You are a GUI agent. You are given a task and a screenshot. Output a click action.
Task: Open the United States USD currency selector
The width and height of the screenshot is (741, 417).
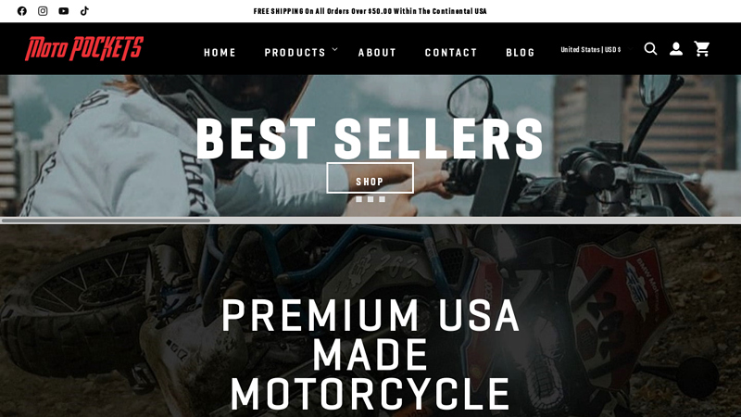click(591, 49)
